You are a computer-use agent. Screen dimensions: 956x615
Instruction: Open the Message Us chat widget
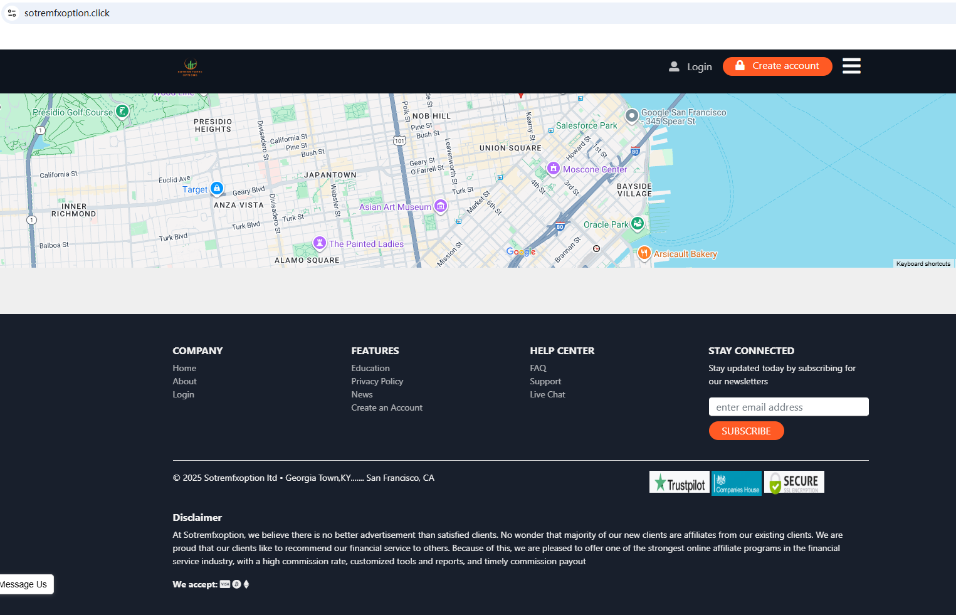coord(25,584)
